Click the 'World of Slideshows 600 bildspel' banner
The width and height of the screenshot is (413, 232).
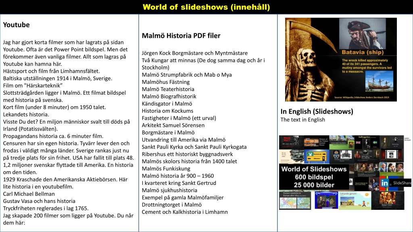pyautogui.click(x=314, y=177)
